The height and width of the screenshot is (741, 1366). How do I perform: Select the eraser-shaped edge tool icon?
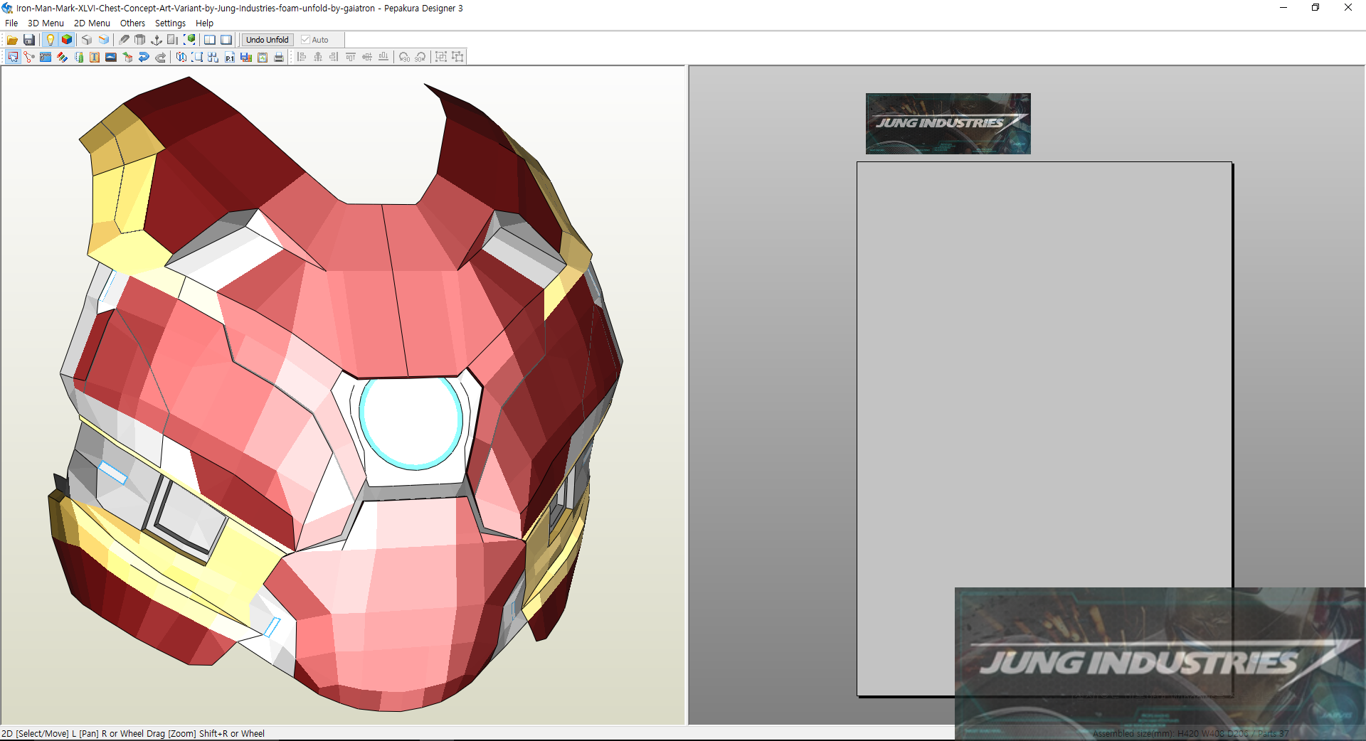coord(124,40)
